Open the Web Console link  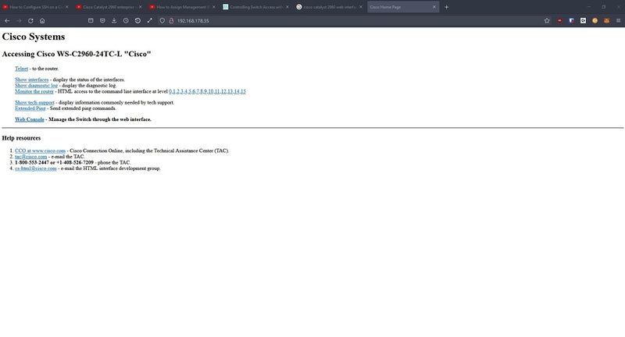tap(30, 119)
